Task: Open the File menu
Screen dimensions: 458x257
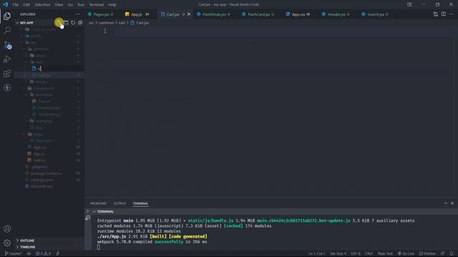Action: pos(16,5)
